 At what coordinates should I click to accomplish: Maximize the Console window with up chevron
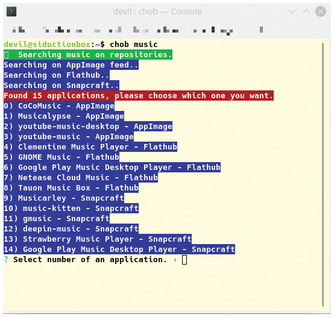pos(306,11)
